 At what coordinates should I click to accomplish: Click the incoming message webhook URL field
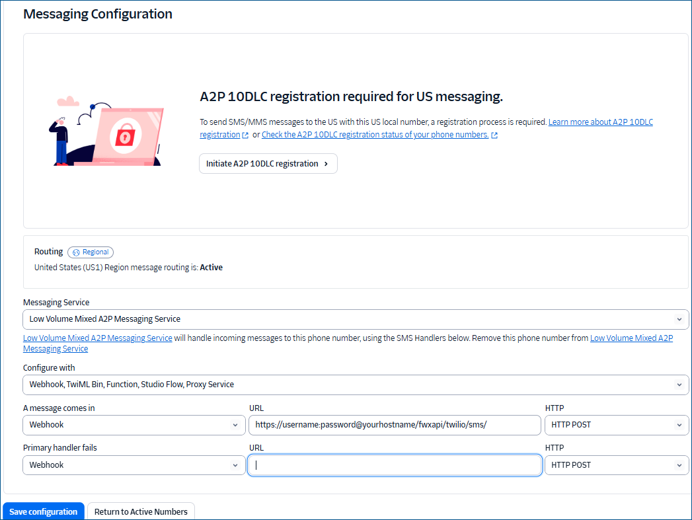[x=394, y=425]
